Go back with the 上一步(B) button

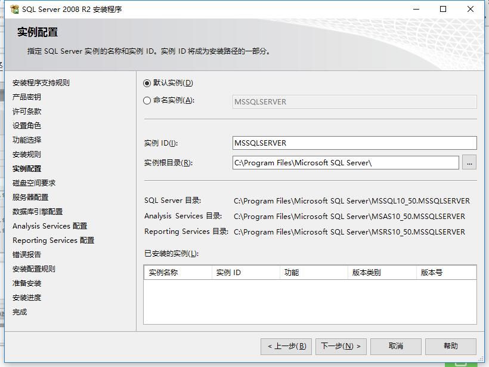(286, 346)
